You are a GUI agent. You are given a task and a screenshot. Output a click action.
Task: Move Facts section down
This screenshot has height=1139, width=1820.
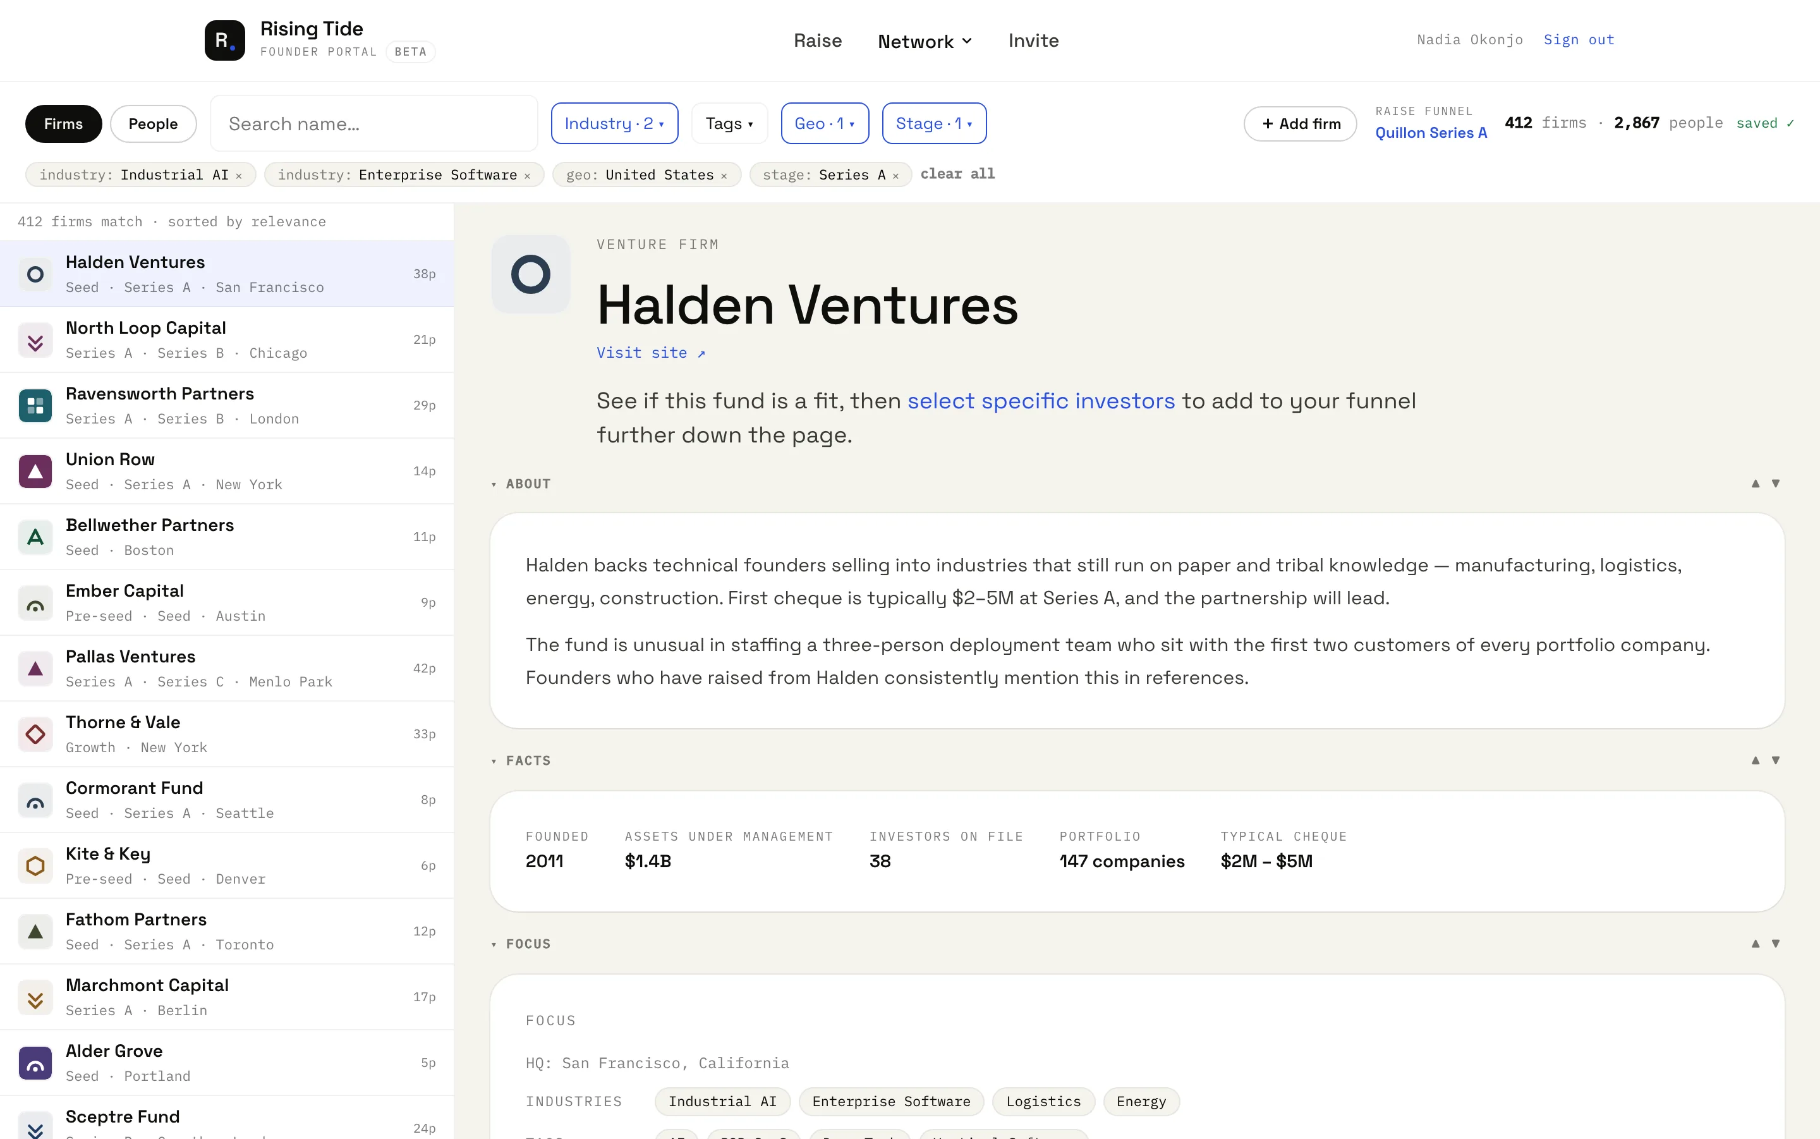coord(1776,760)
